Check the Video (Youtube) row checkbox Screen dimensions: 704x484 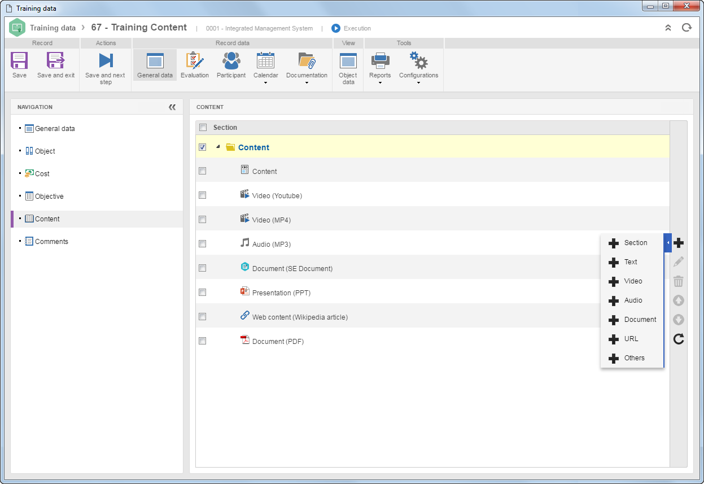(203, 195)
